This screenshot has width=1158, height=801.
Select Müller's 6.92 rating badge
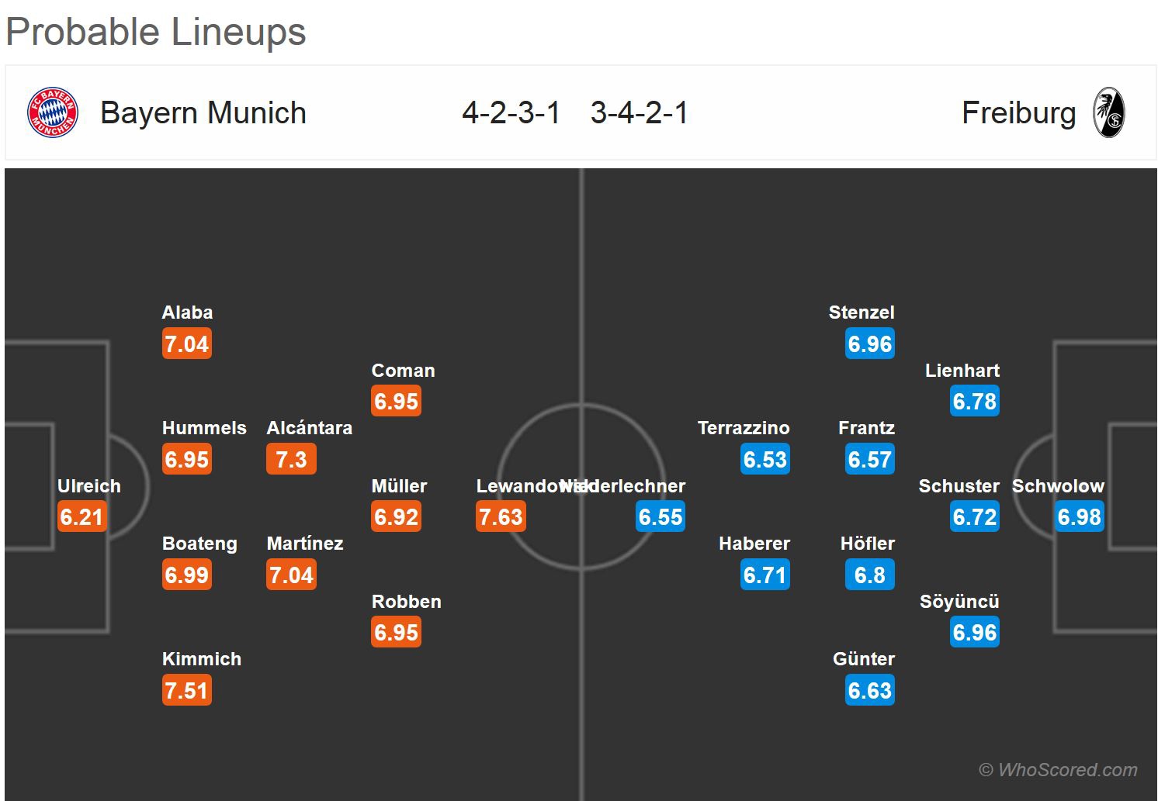coord(397,516)
